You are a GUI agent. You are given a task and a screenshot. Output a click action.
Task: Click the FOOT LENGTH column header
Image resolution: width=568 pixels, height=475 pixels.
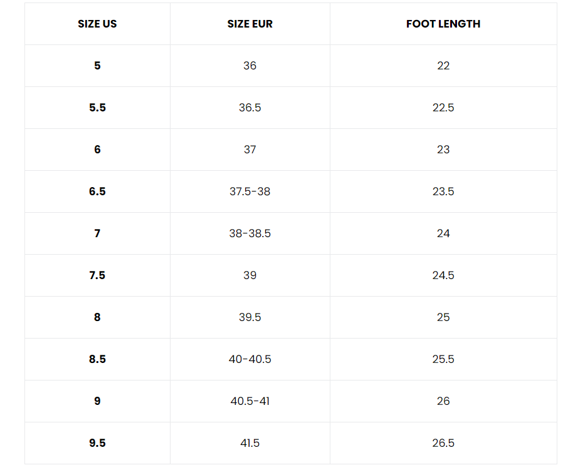click(443, 24)
